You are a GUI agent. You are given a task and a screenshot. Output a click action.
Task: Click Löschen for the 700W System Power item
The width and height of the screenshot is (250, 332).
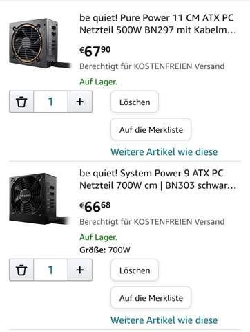click(135, 270)
